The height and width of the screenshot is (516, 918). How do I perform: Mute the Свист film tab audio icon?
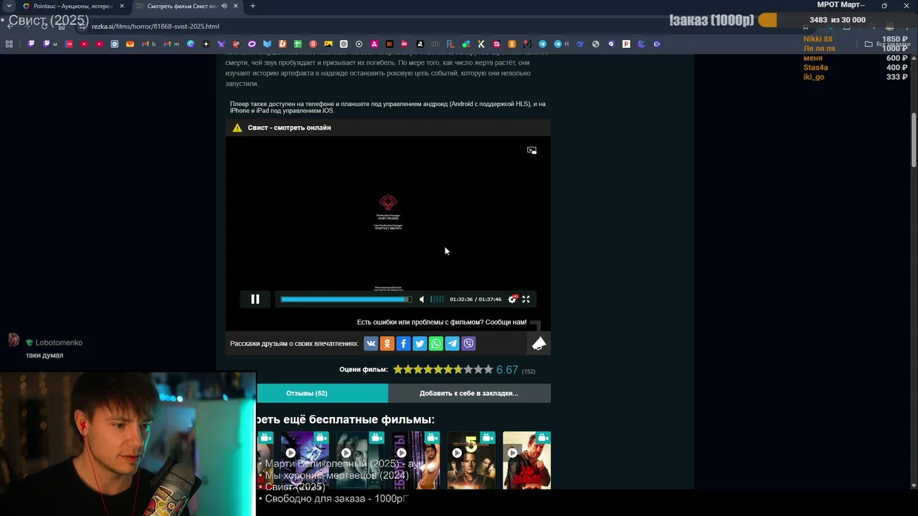[x=224, y=6]
